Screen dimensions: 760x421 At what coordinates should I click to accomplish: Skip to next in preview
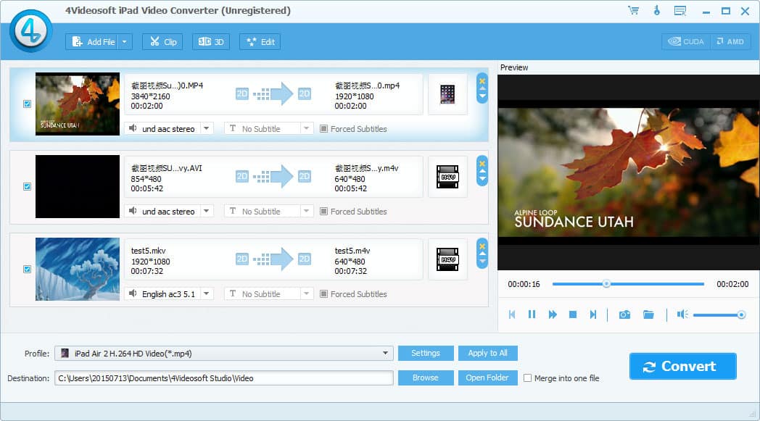592,314
